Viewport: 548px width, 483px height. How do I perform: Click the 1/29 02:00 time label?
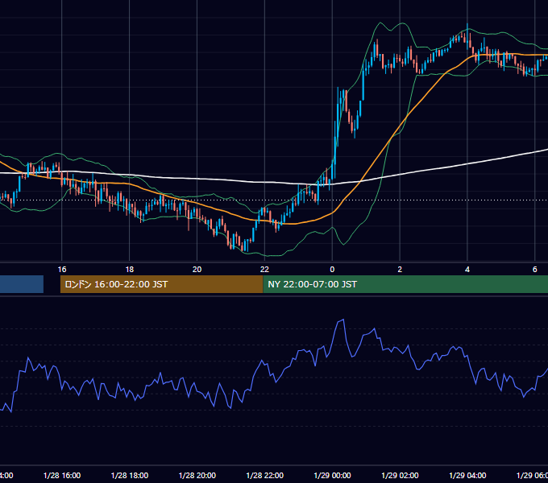tap(400, 475)
